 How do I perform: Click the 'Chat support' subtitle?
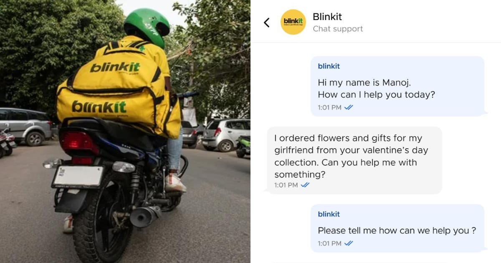coord(338,29)
